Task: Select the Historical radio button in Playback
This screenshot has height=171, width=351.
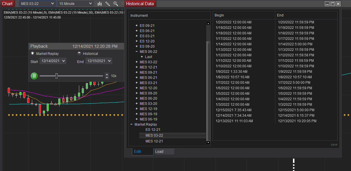Action: click(79, 53)
